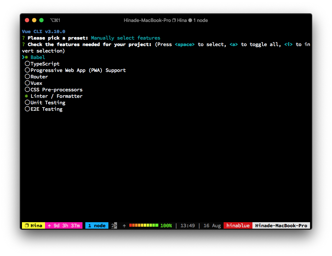Viewport: 332px width, 256px height.
Task: Click the 'Router' label text
Action: tap(39, 77)
